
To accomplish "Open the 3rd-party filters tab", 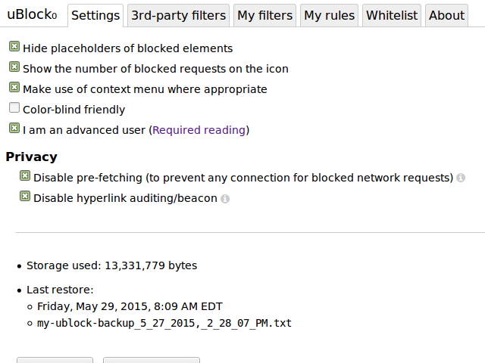I will pos(179,15).
